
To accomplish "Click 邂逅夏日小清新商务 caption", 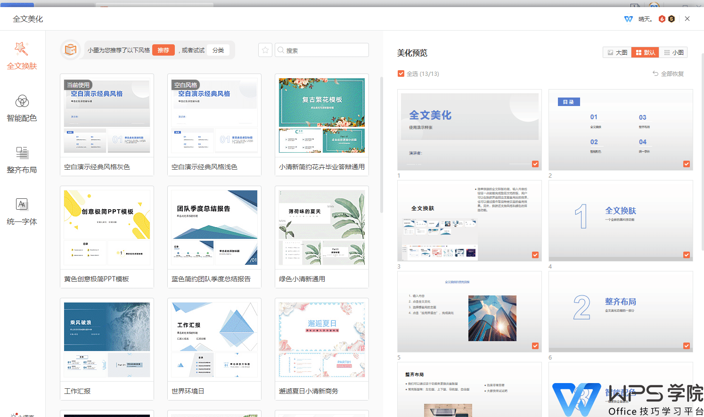I will coord(309,391).
